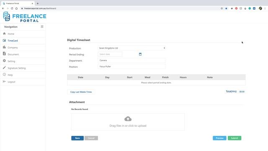Click the Meal column header
The height and width of the screenshot is (151, 268).
[x=147, y=77]
